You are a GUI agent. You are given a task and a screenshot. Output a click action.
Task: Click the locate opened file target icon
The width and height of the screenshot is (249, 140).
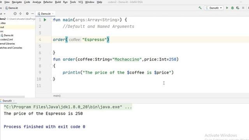pos(15,14)
